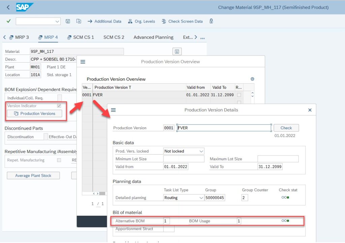Click the Ve... column header

(x=87, y=87)
